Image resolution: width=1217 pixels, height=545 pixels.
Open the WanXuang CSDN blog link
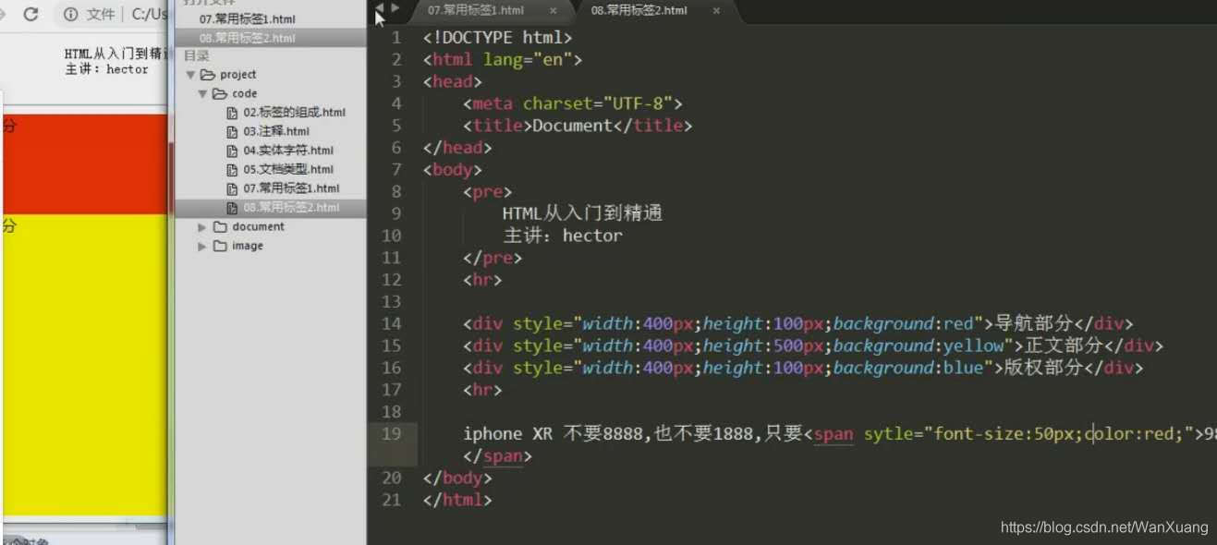pyautogui.click(x=1105, y=527)
